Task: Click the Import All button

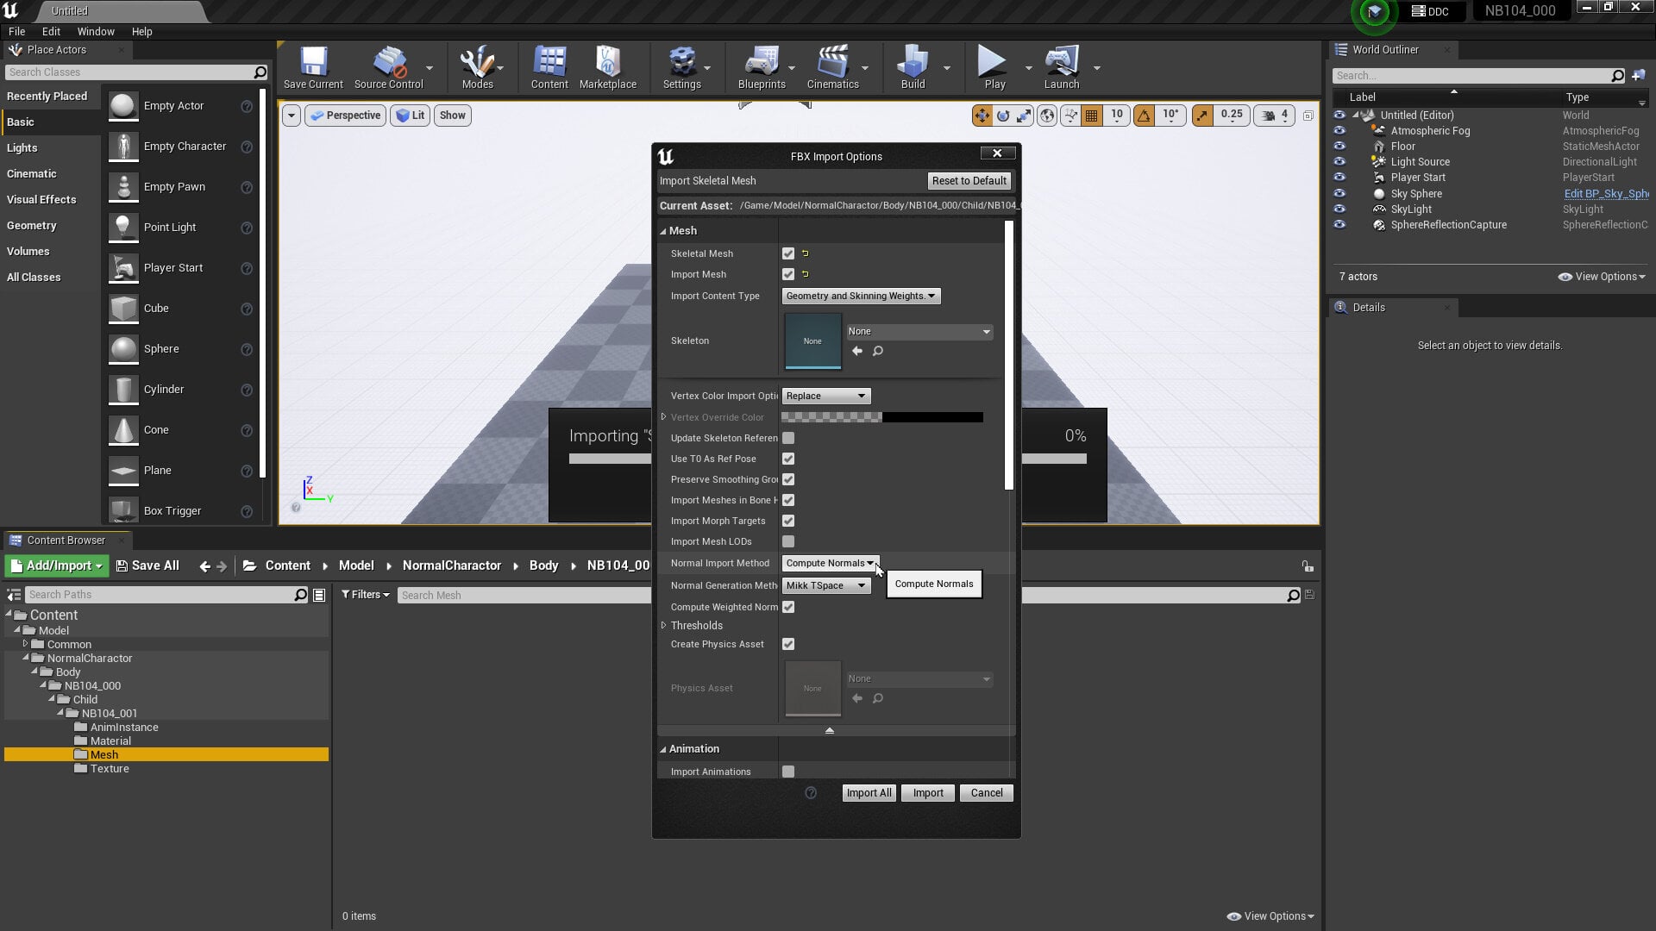Action: [x=869, y=793]
